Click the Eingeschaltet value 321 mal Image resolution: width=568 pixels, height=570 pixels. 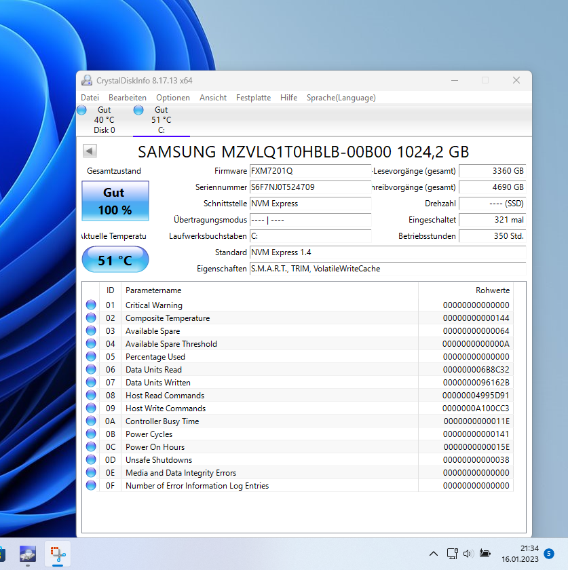[x=493, y=220]
